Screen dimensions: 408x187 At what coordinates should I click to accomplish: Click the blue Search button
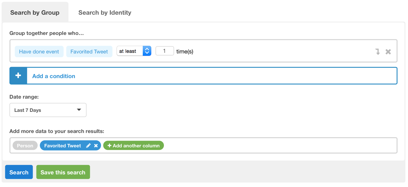point(19,172)
